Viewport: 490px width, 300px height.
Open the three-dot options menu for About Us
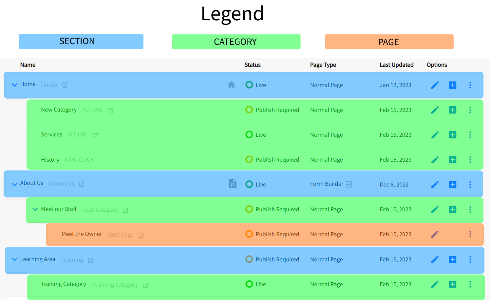click(x=470, y=184)
